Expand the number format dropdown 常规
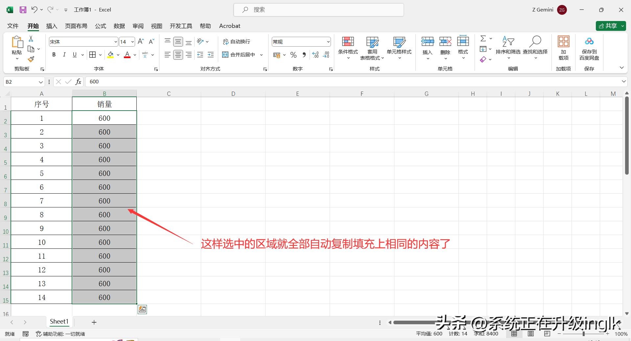 (328, 42)
